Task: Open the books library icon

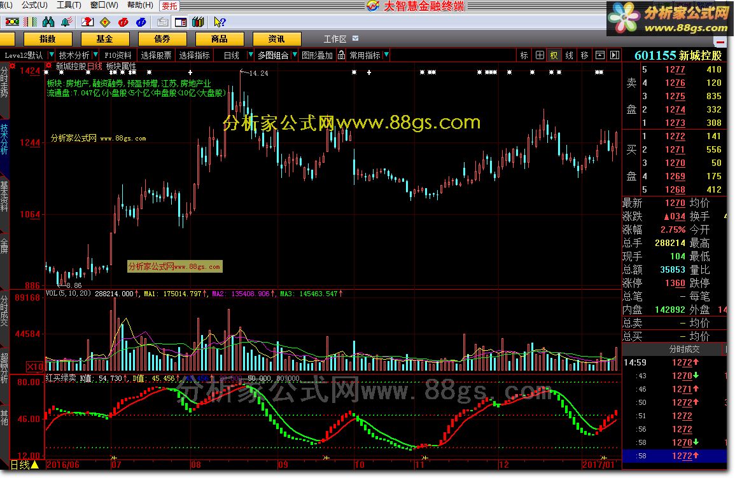Action: click(x=198, y=22)
